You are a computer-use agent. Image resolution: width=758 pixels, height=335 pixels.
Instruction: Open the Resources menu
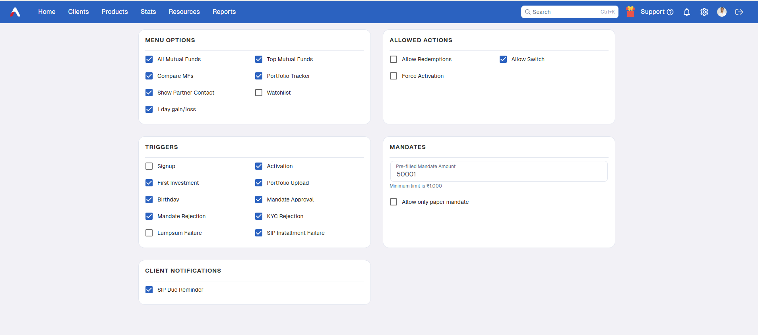coord(184,12)
